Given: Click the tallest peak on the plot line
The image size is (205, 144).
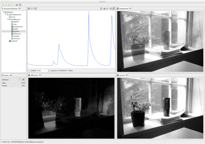Looking at the screenshot, I should (89, 11).
